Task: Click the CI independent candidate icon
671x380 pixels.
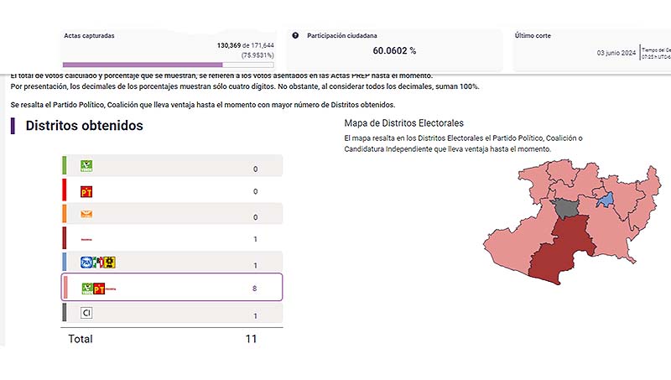Action: coord(86,313)
